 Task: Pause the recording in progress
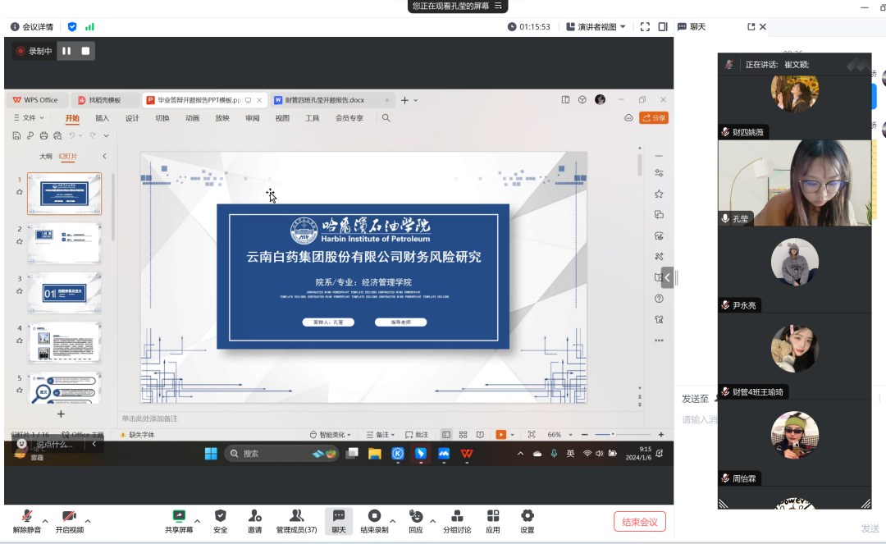[x=66, y=51]
